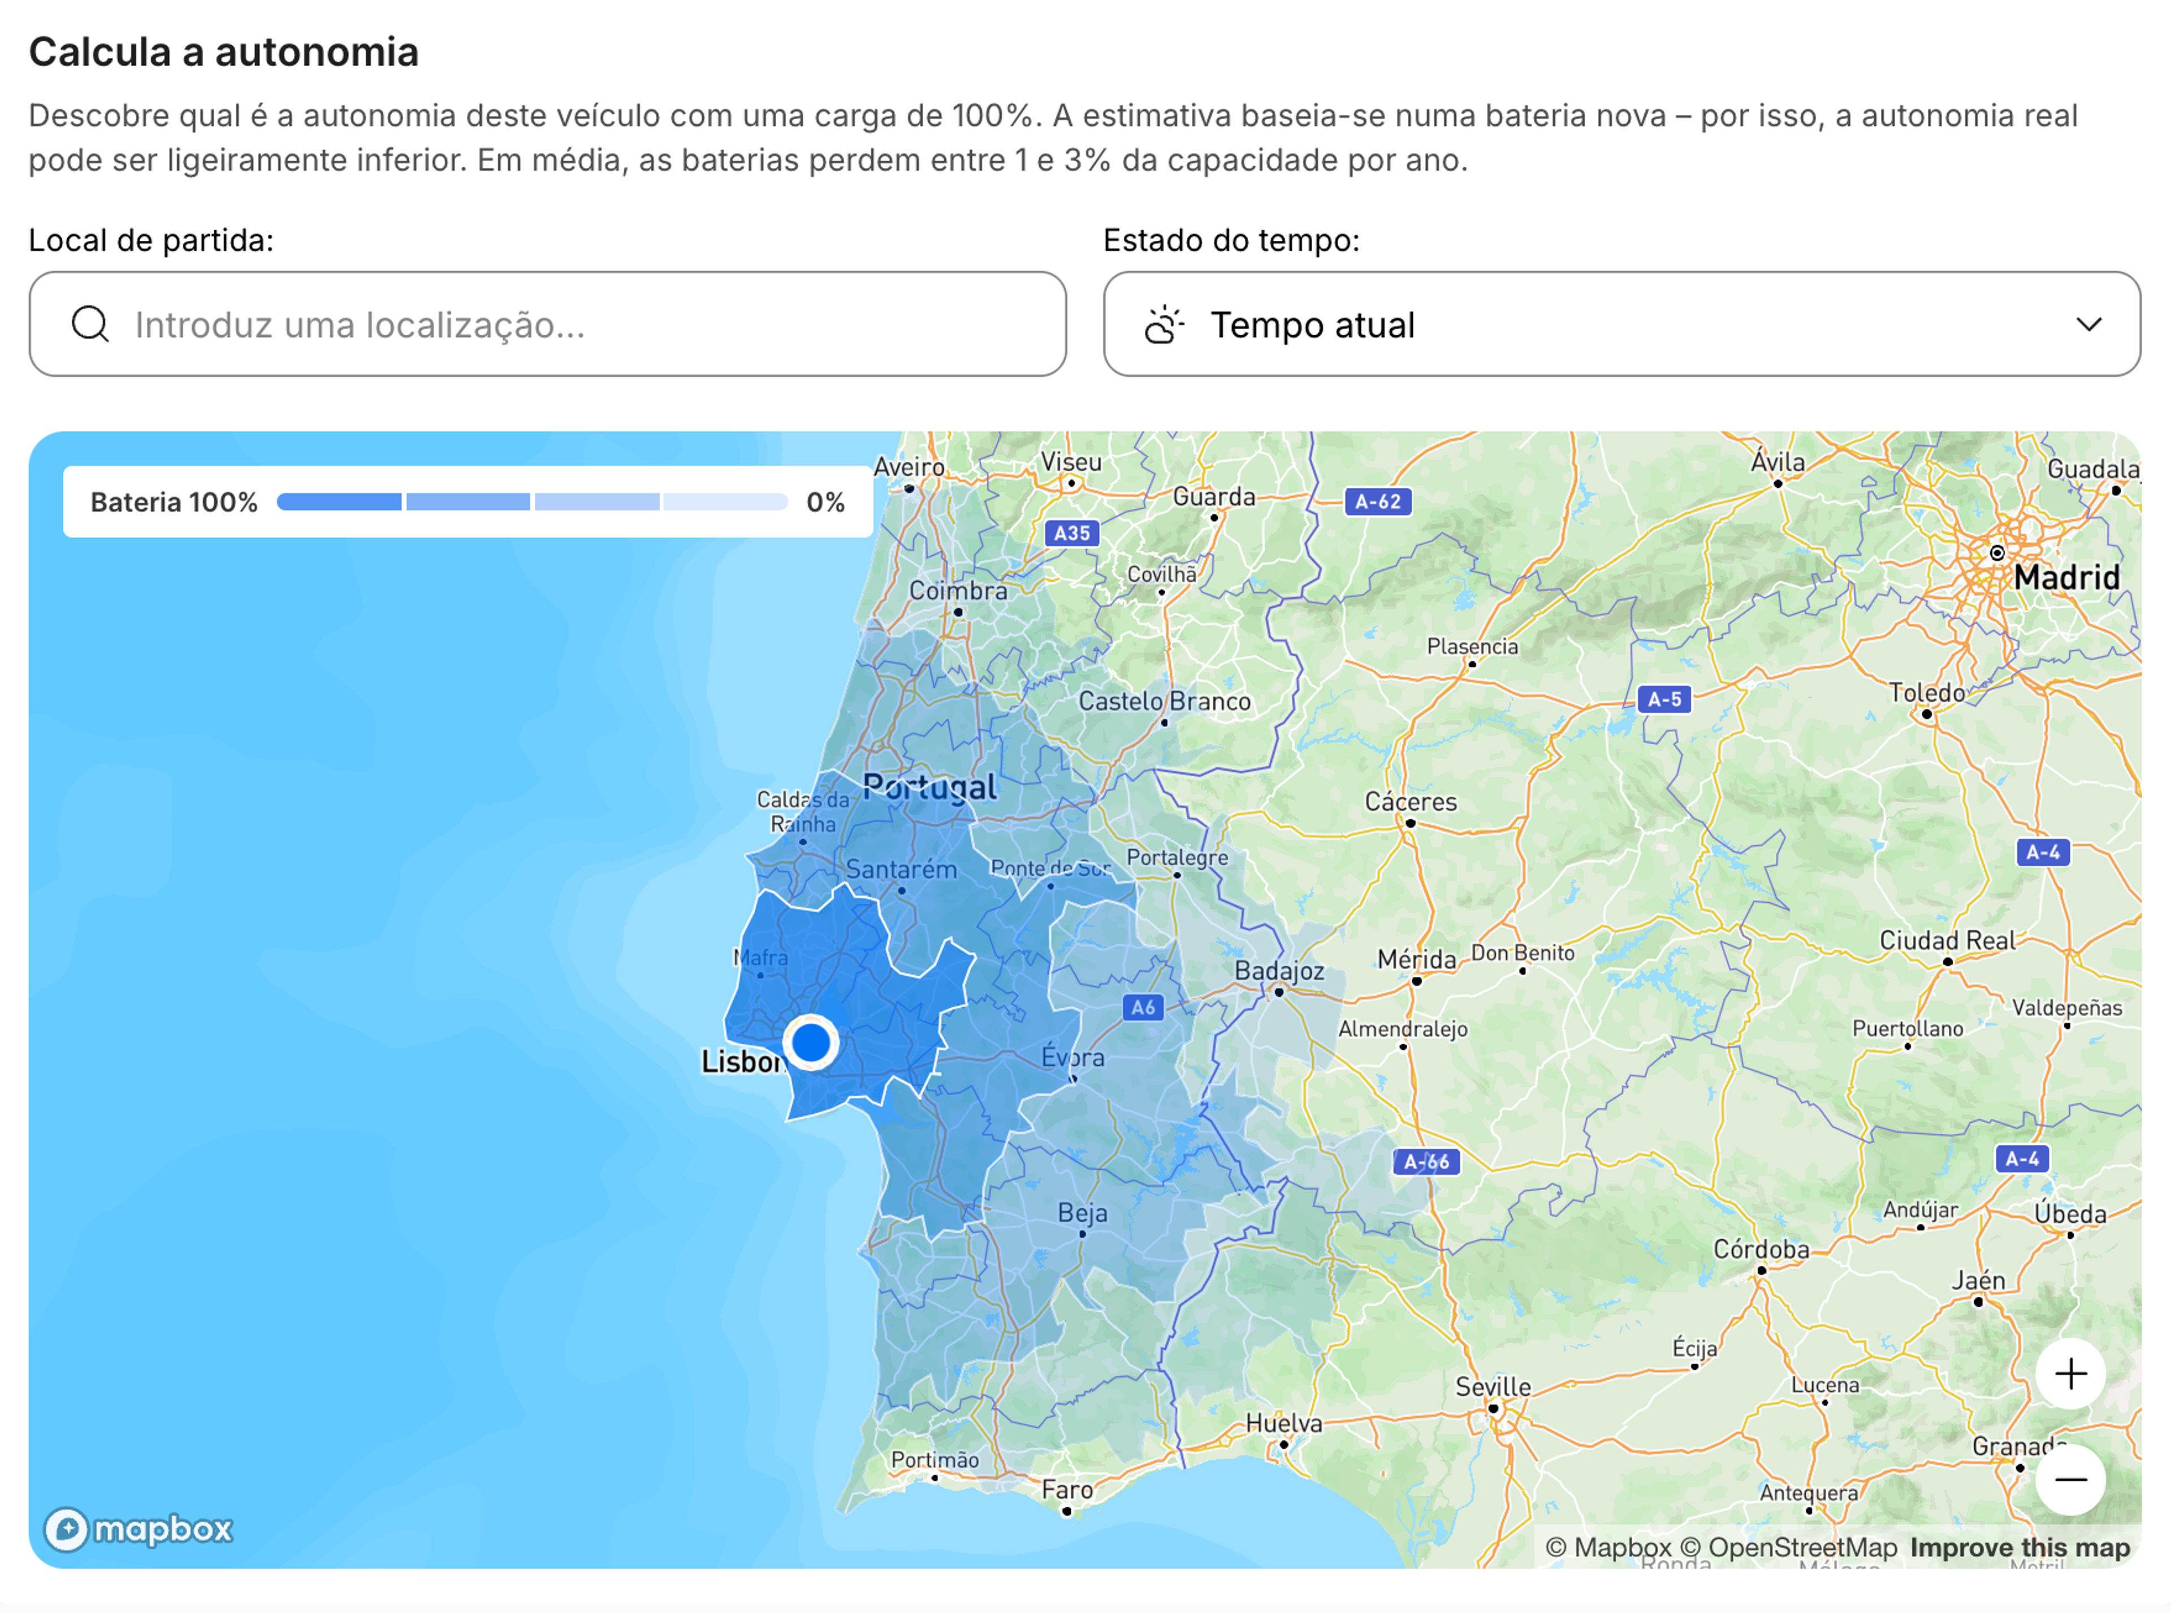Click the Bateria 100% legend label

pos(174,502)
